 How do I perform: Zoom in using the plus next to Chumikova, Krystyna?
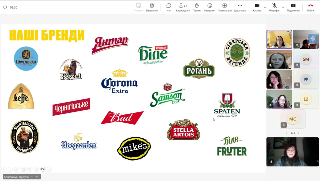[x=37, y=177]
